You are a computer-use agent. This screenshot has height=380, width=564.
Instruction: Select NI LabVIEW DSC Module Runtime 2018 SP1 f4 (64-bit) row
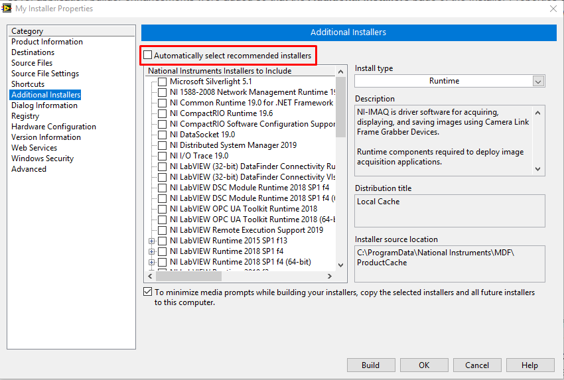pos(253,198)
